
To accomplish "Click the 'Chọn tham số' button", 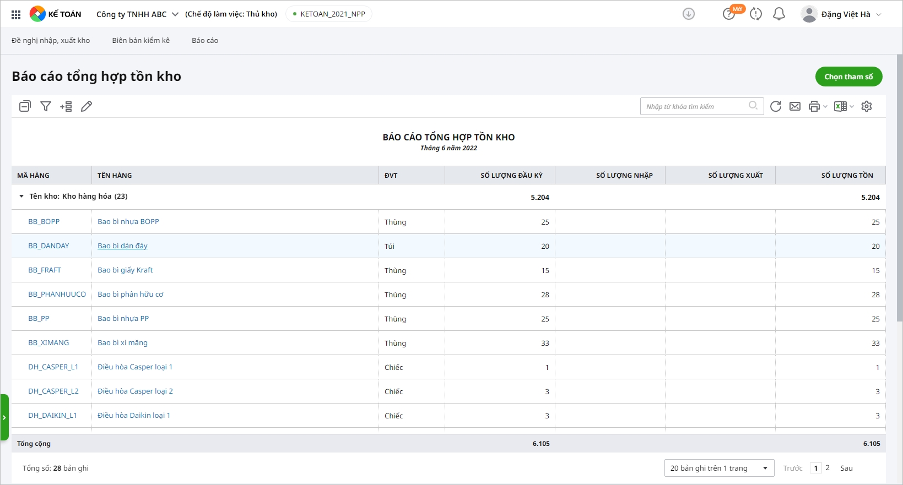I will pyautogui.click(x=848, y=77).
